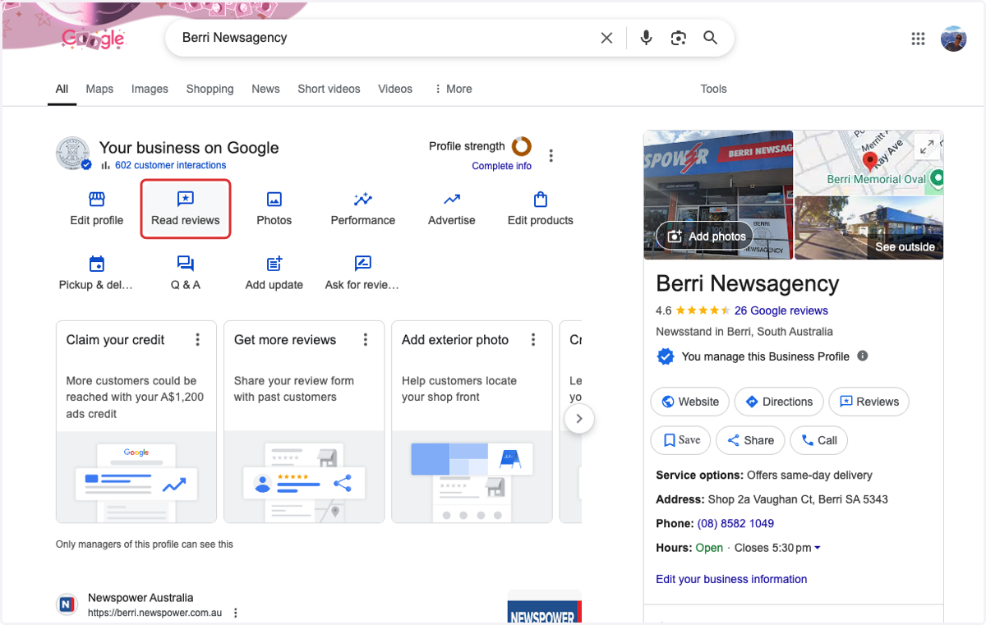Click the info icon beside manage profile text

click(862, 356)
